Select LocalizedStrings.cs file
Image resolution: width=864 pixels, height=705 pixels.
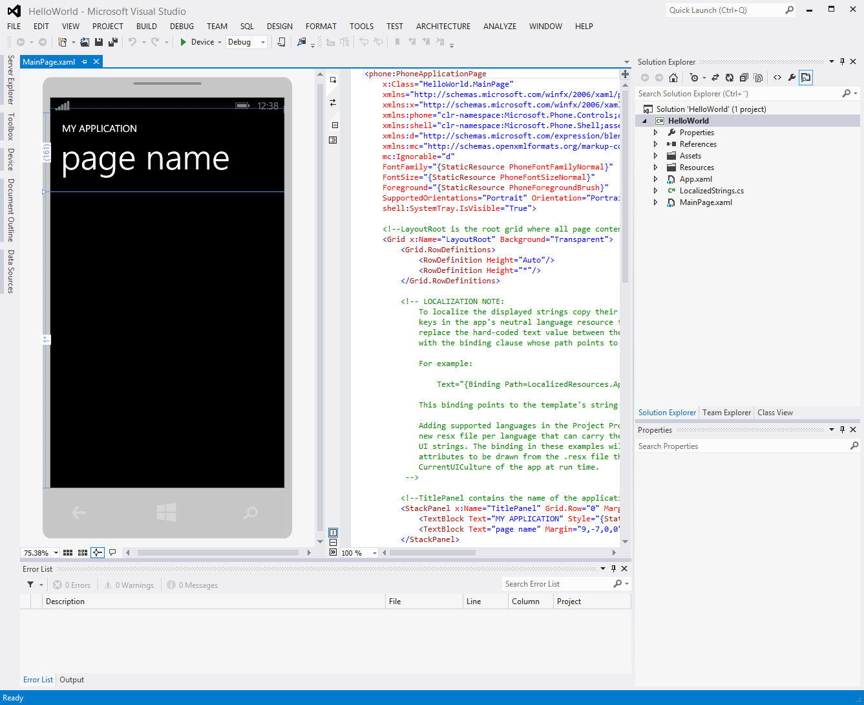711,191
